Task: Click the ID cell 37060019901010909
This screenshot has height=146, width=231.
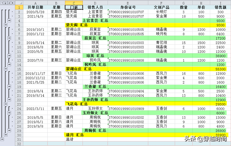Action: [x=128, y=109]
